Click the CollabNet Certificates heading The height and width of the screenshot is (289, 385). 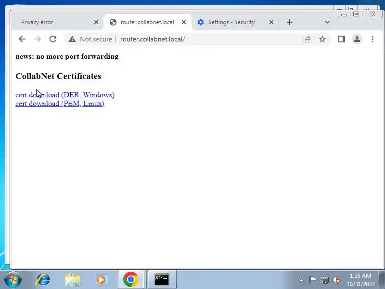click(x=58, y=76)
